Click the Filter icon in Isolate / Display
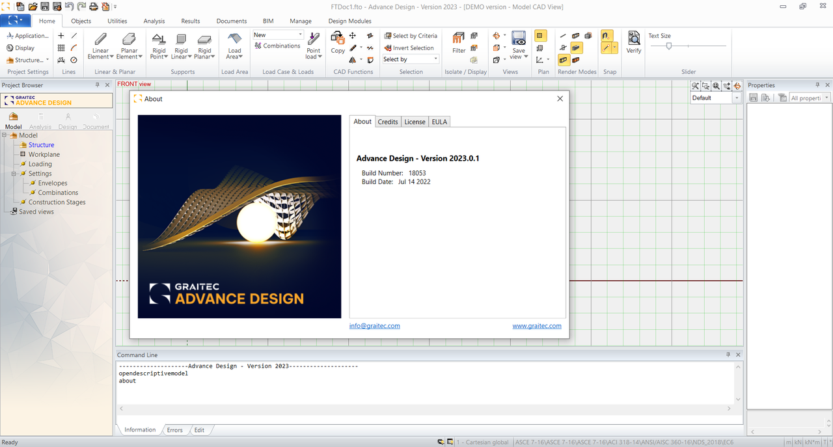Viewport: 833px width, 447px height. pyautogui.click(x=459, y=43)
